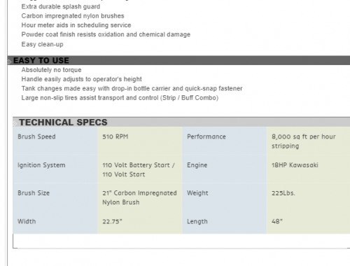The height and width of the screenshot is (266, 350).
Task: Select the 18HP Kawasaki engine value
Action: [295, 165]
